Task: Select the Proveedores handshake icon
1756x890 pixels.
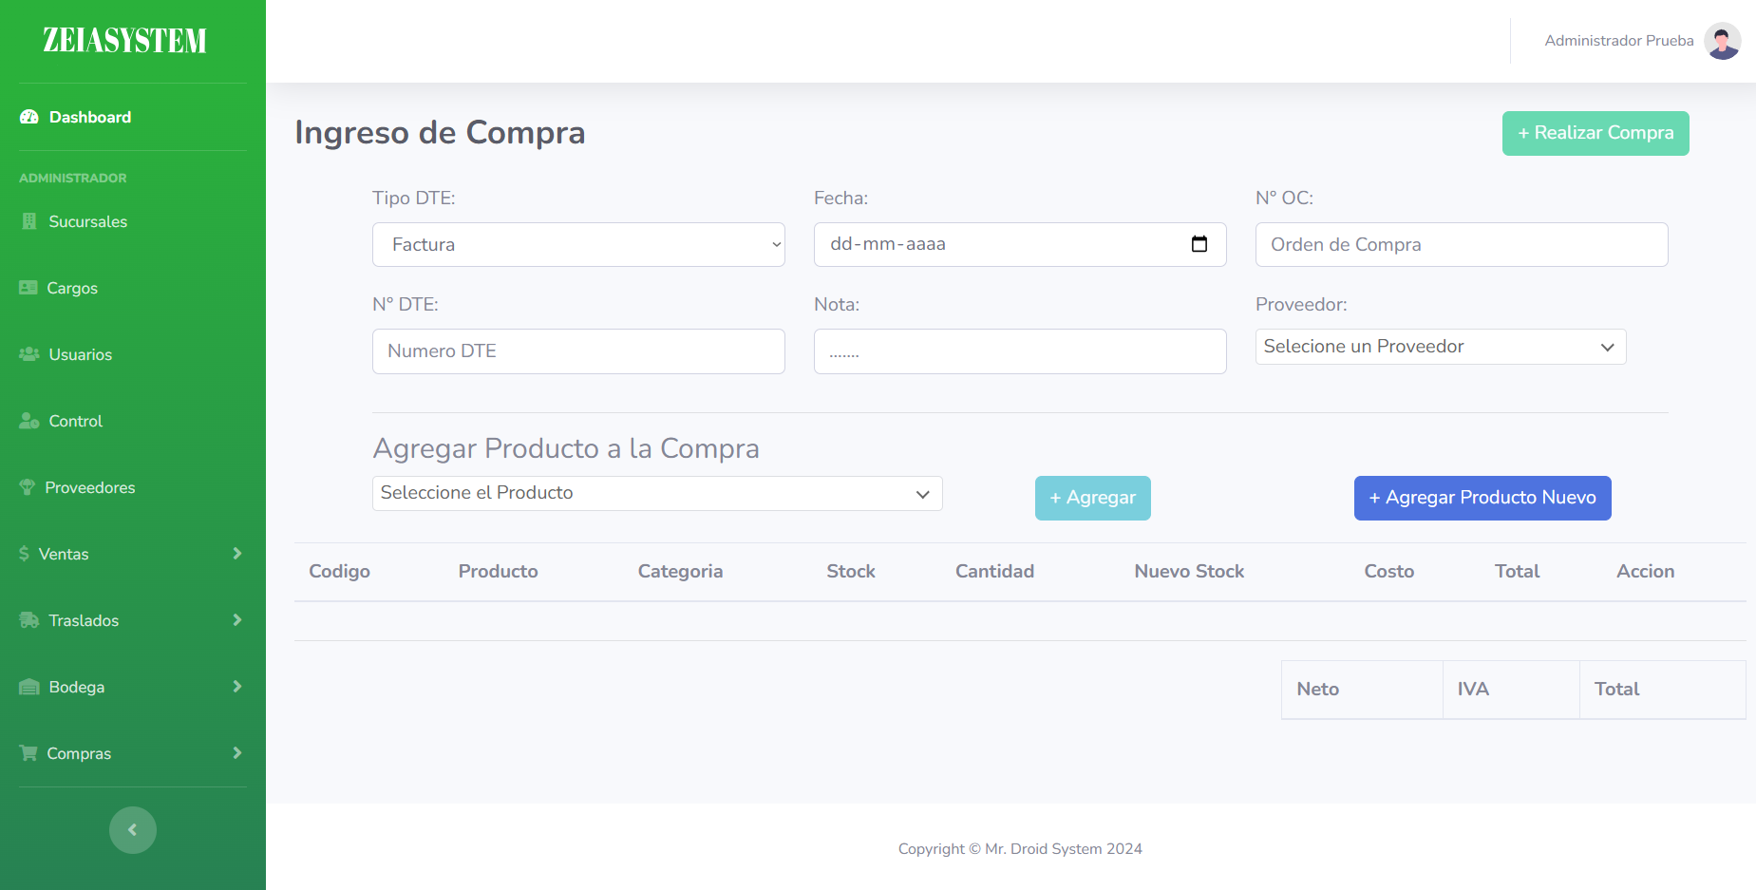Action: [x=28, y=486]
